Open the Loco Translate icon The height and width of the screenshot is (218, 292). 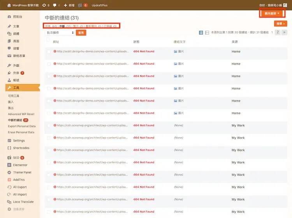click(9, 202)
